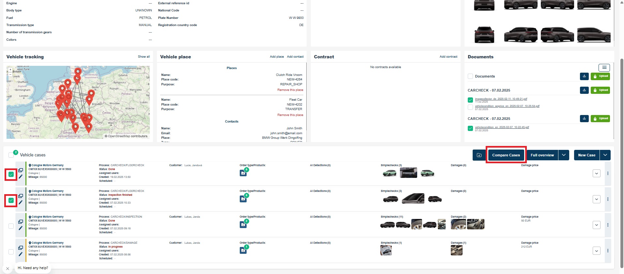Open the New Case dropdown arrow
Viewport: 624px width, 274px height.
click(x=605, y=155)
